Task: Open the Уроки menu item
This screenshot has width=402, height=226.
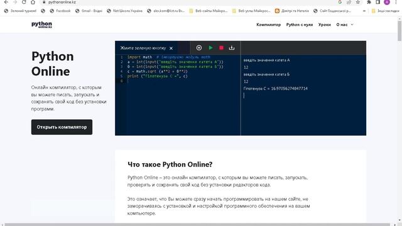Action: (x=324, y=24)
